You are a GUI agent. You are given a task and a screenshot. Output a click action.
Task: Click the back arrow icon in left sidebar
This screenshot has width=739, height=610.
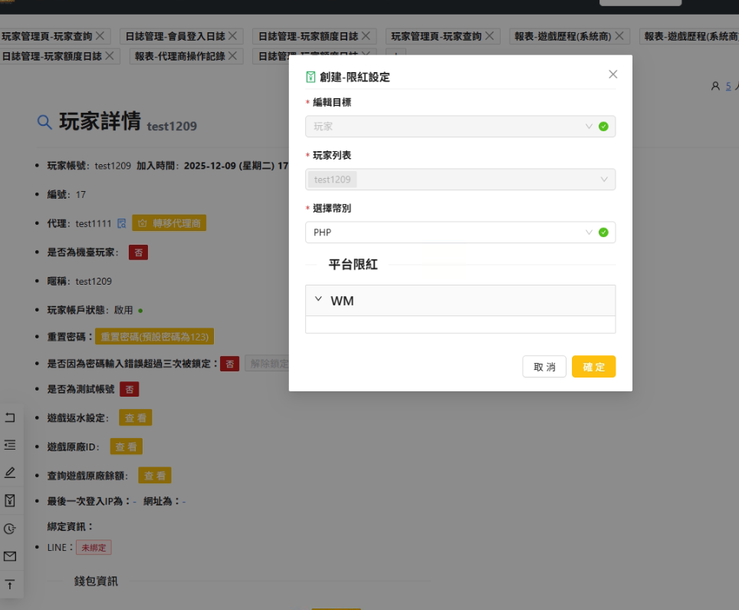10,417
